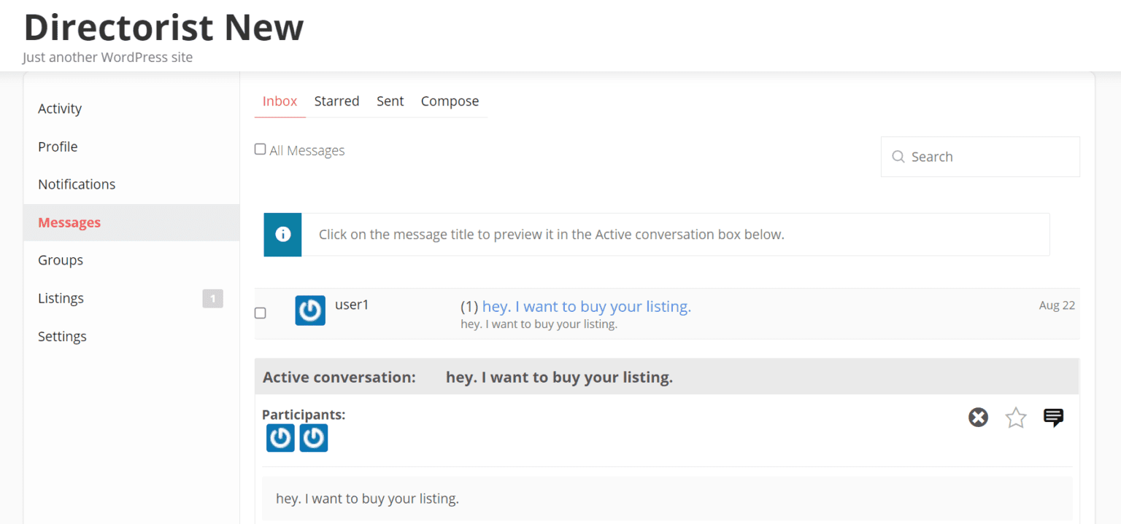This screenshot has height=524, width=1121.
Task: Click the first participant avatar
Action: coord(280,437)
